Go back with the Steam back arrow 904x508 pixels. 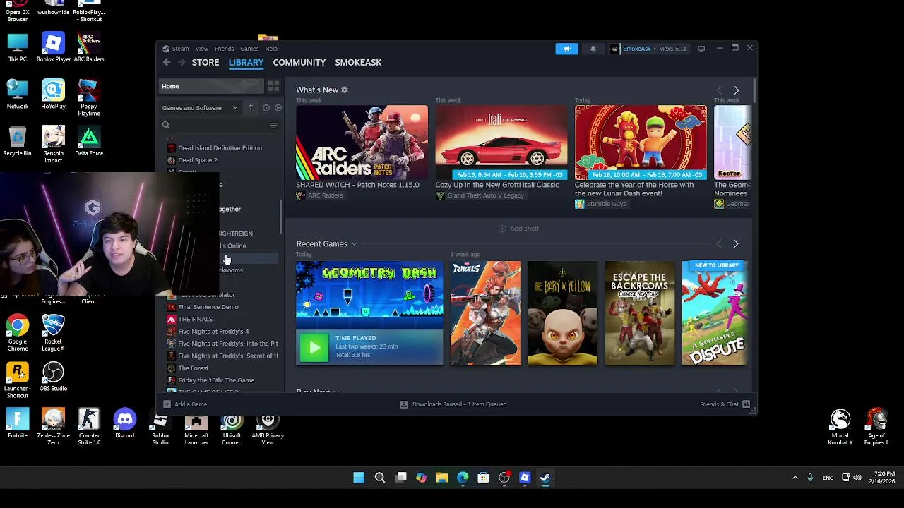167,63
